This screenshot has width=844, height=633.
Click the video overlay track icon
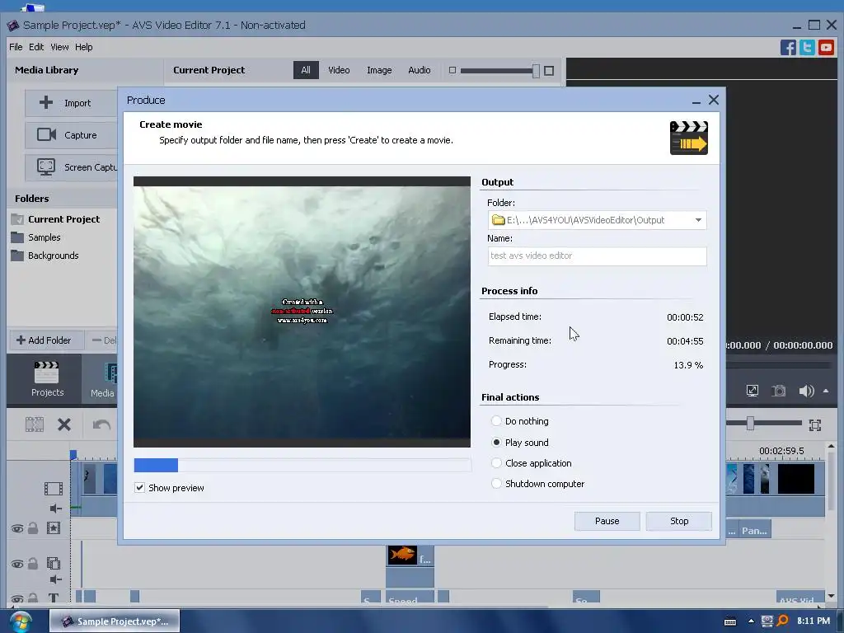coord(54,564)
